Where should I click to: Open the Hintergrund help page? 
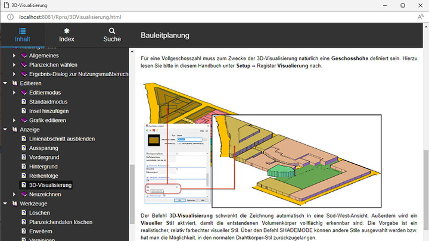[x=43, y=167]
